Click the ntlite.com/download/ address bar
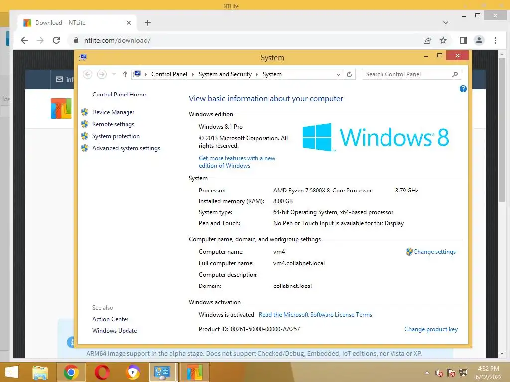This screenshot has width=510, height=382. 117,40
